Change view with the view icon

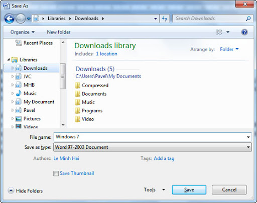[x=219, y=32]
